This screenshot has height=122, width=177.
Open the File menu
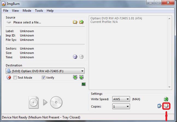[6, 11]
